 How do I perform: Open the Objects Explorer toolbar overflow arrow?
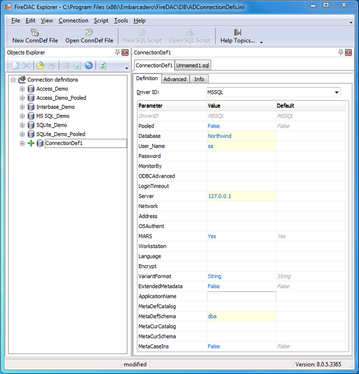[127, 68]
